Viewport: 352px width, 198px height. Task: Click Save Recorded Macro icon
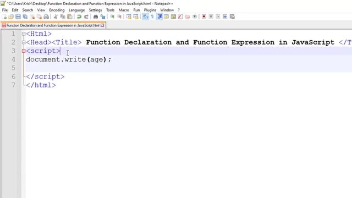[232, 16]
